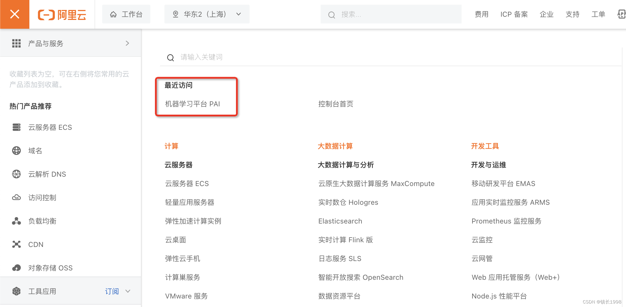
Task: Click the 云解析 DNS icon
Action: pyautogui.click(x=16, y=174)
